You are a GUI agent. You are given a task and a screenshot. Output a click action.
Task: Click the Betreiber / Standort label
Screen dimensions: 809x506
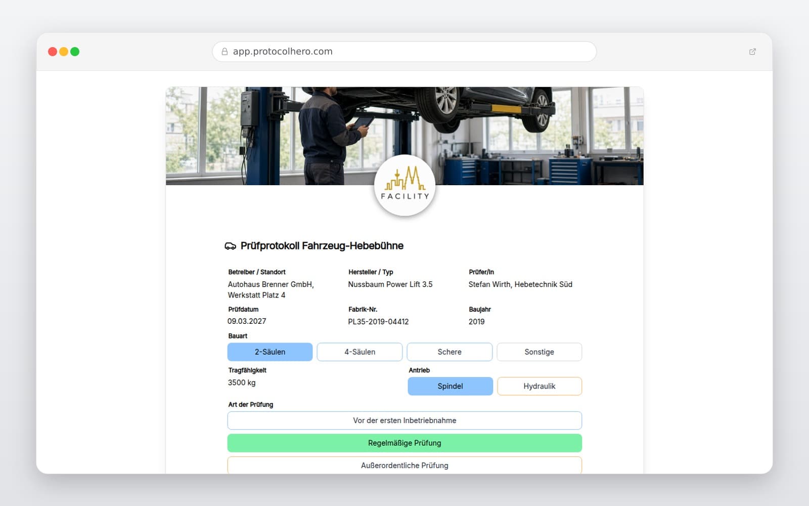tap(257, 272)
